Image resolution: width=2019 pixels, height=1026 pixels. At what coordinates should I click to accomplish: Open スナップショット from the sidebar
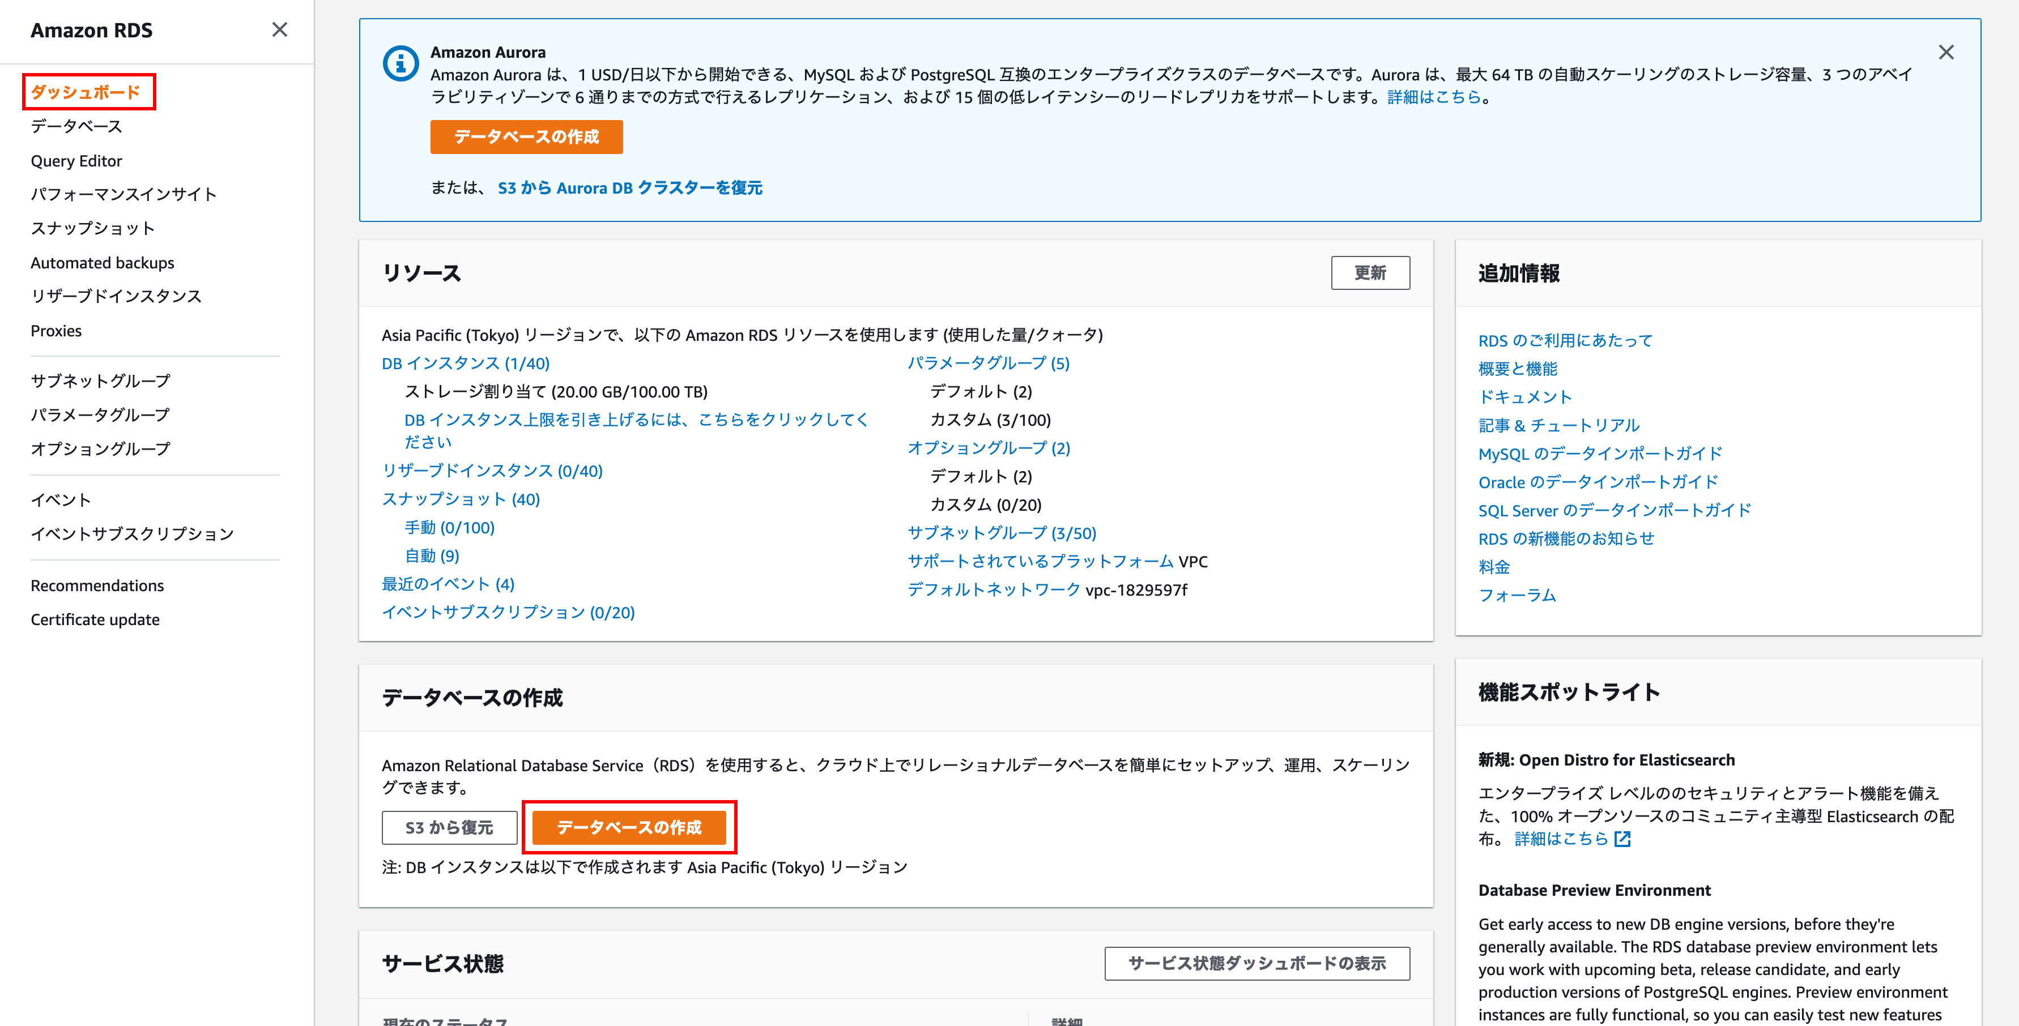92,228
